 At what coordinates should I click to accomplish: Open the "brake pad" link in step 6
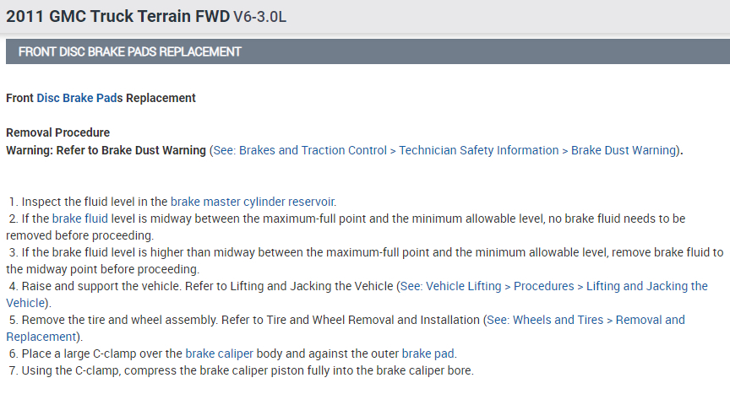428,354
